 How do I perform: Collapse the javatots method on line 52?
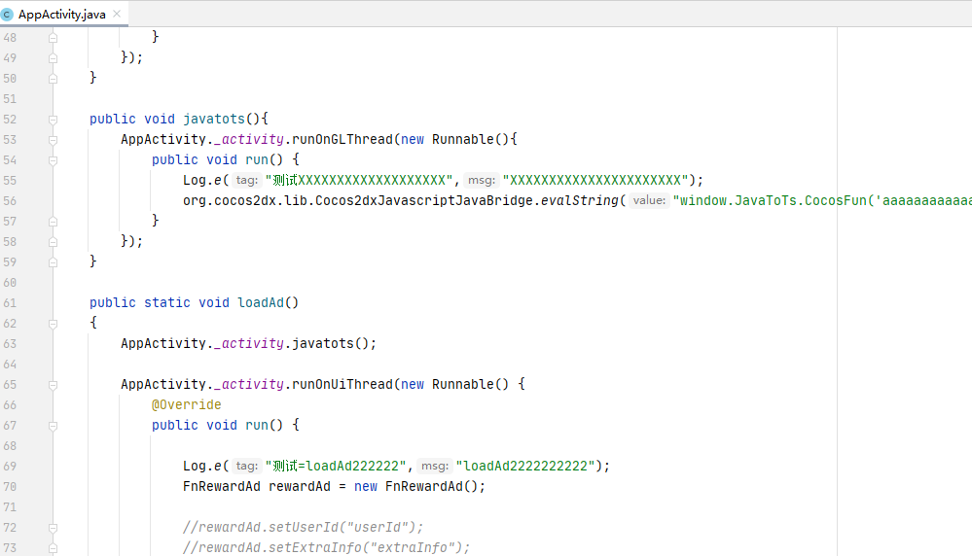pyautogui.click(x=54, y=119)
